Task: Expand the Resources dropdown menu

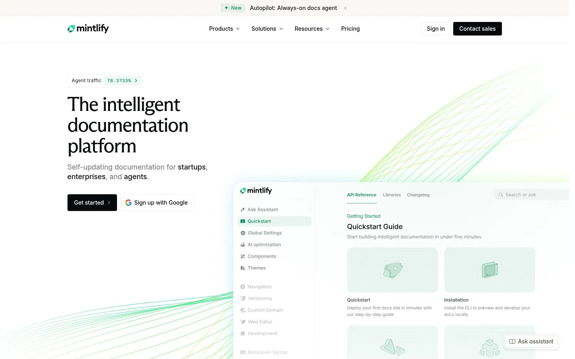Action: (x=312, y=29)
